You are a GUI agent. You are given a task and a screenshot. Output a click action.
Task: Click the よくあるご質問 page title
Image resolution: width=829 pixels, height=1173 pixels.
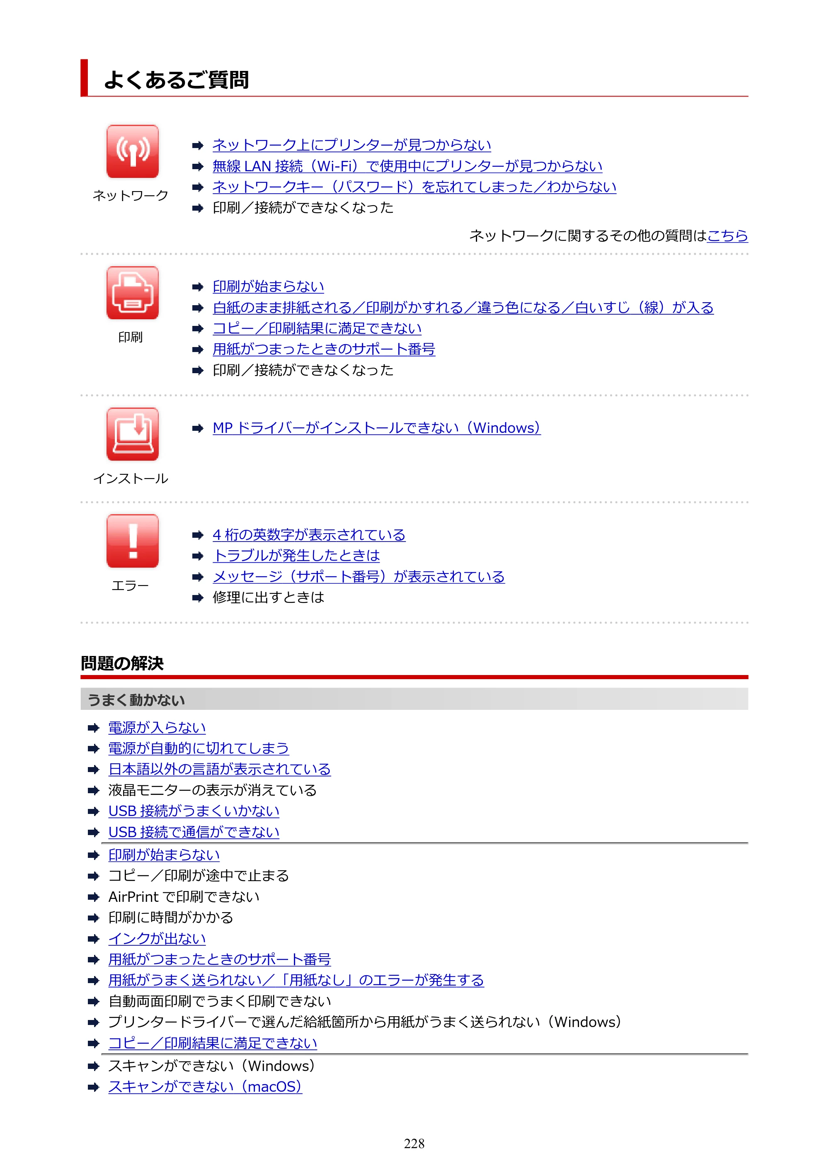tap(176, 80)
